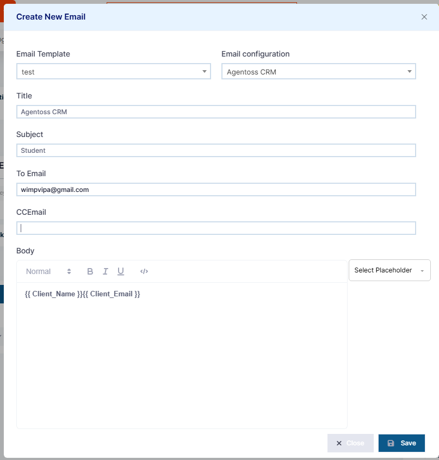Click the Close button at bottom
The width and height of the screenshot is (439, 460).
coord(350,443)
